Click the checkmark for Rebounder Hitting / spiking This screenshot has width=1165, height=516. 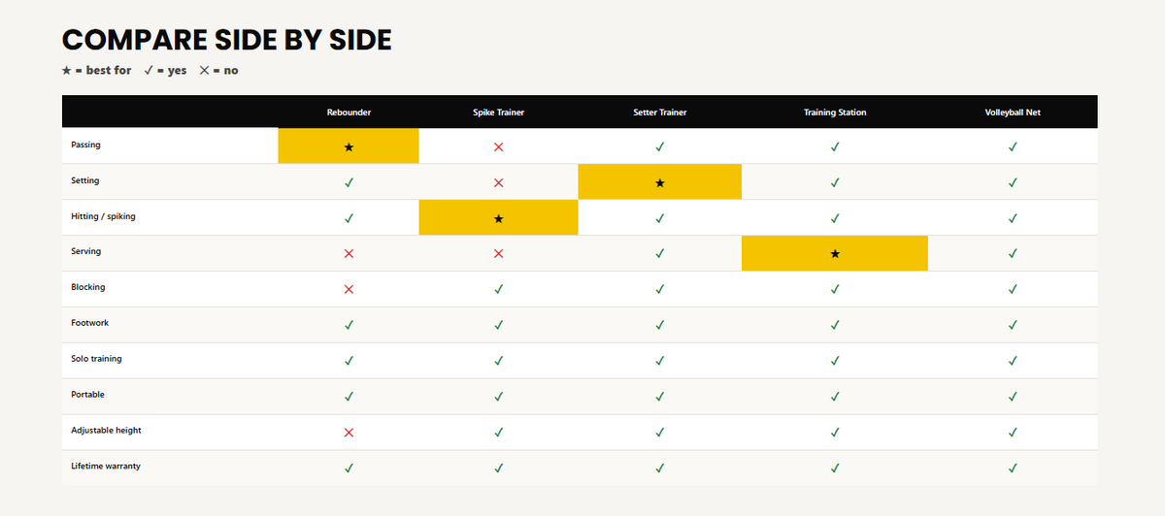(349, 218)
